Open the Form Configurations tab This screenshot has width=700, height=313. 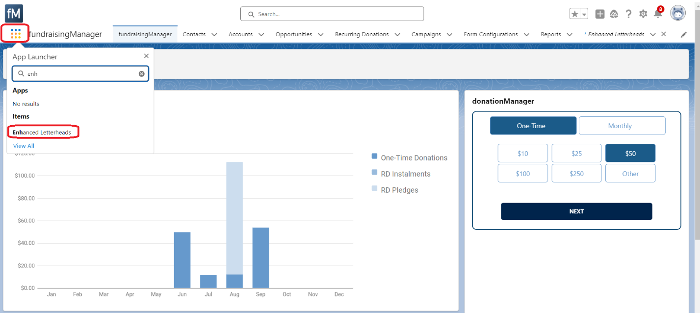[x=491, y=34]
